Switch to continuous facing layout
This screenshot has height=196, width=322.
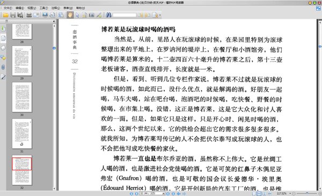pyautogui.click(x=269, y=193)
